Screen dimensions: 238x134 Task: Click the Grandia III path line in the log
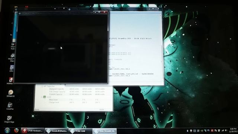tap(130, 38)
